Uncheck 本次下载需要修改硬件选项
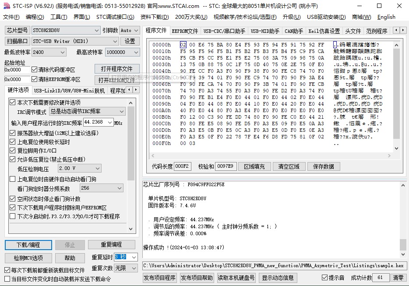This screenshot has height=286, width=409. (13, 102)
